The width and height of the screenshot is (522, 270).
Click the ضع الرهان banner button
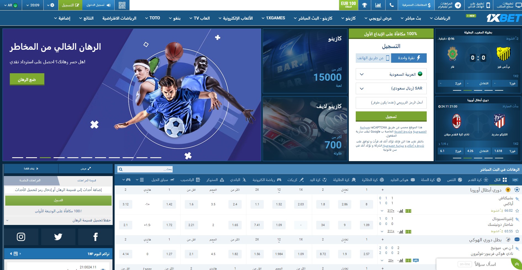click(27, 79)
